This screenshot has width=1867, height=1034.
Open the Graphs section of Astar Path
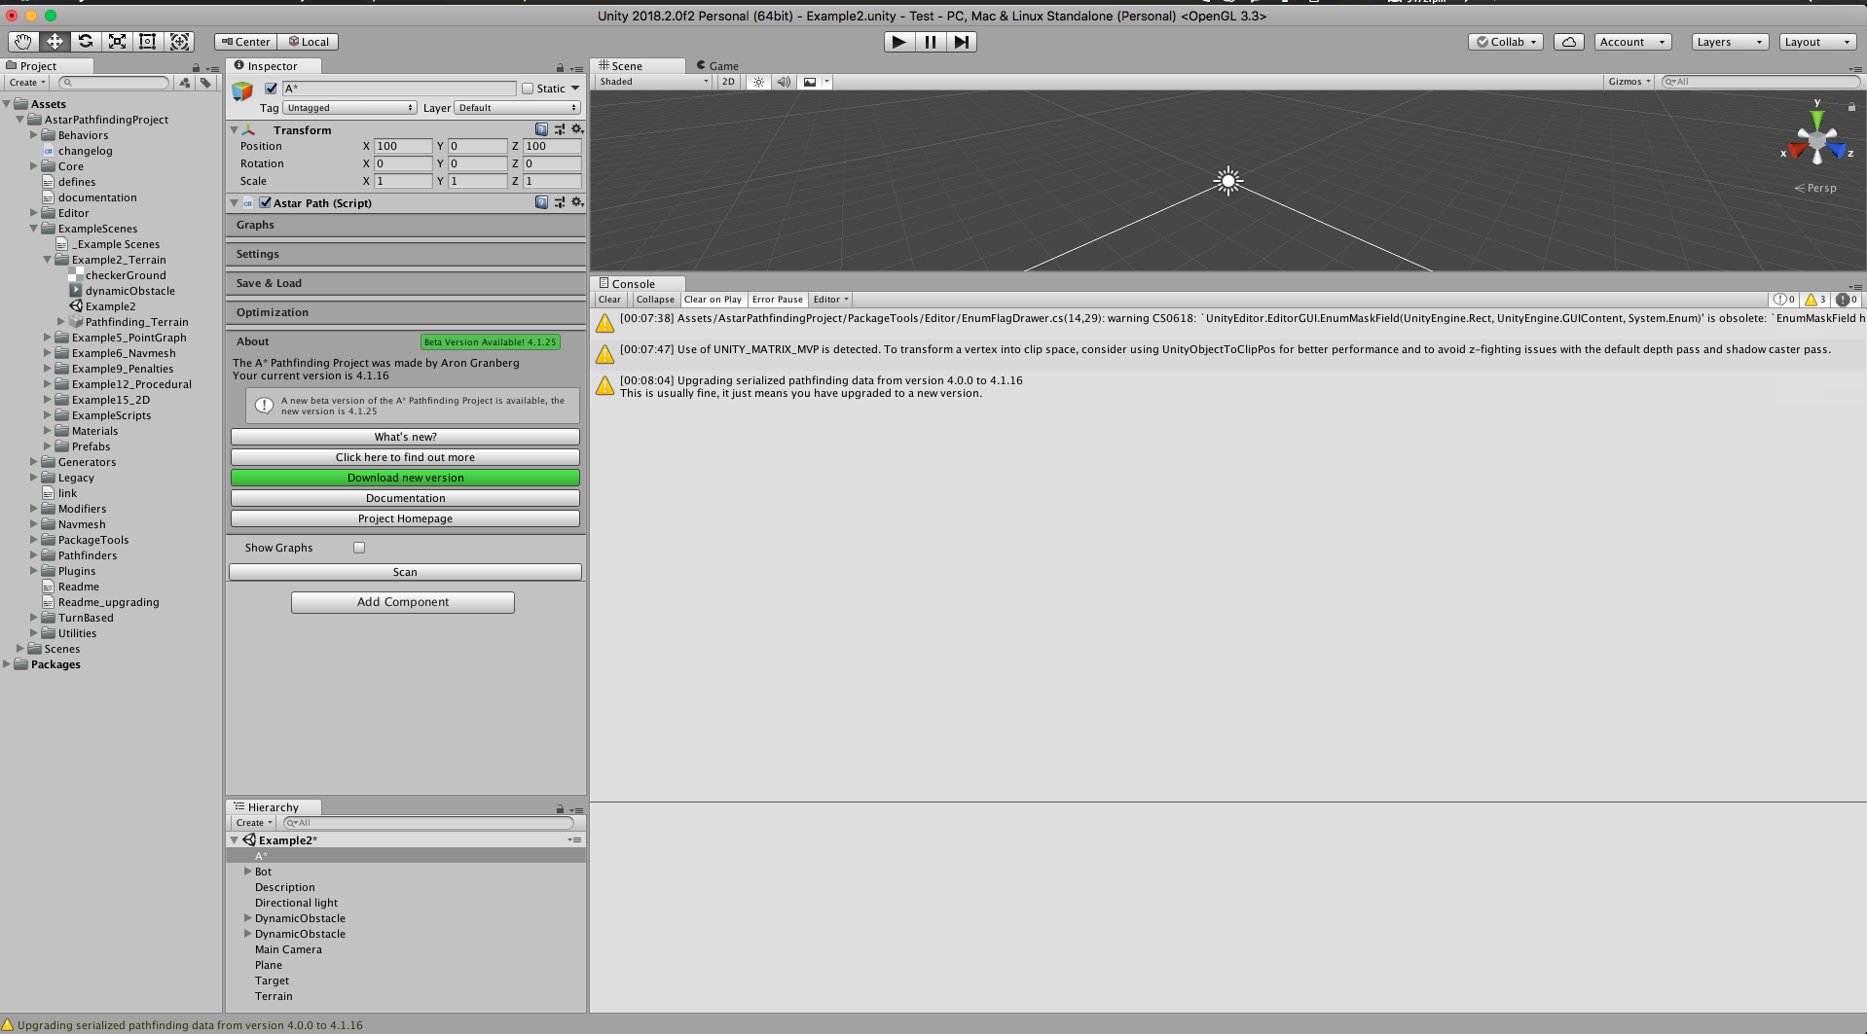(x=406, y=225)
